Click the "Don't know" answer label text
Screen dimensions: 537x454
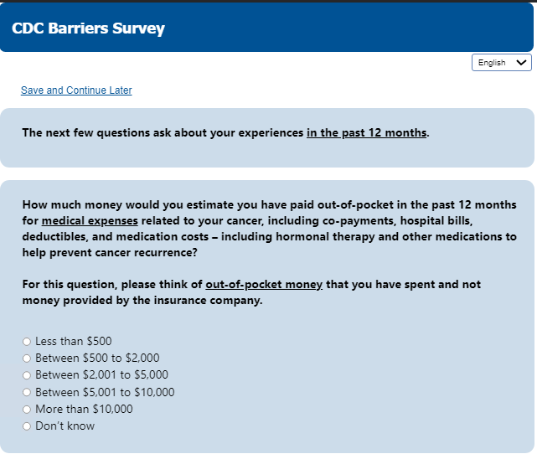65,426
